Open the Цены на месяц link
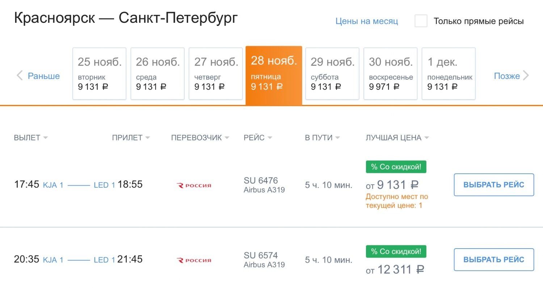The height and width of the screenshot is (288, 543). tap(367, 21)
